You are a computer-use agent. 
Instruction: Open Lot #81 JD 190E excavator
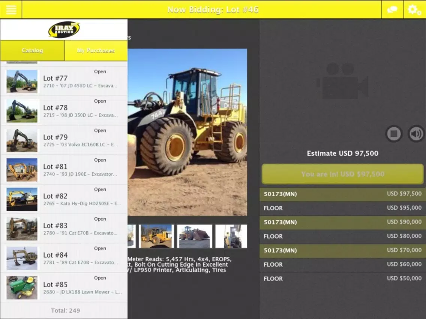[64, 170]
